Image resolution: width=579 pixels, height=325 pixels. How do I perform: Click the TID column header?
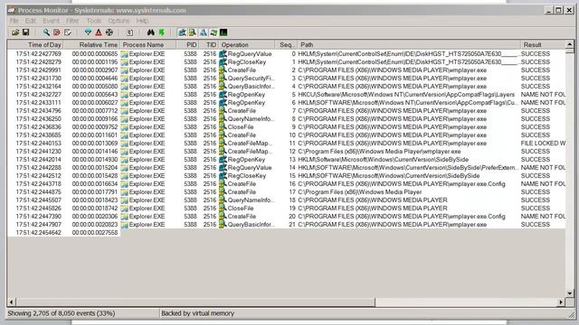coord(209,44)
